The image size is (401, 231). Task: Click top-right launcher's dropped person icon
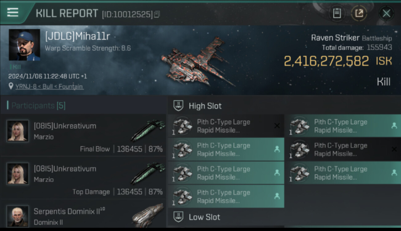click(x=394, y=126)
